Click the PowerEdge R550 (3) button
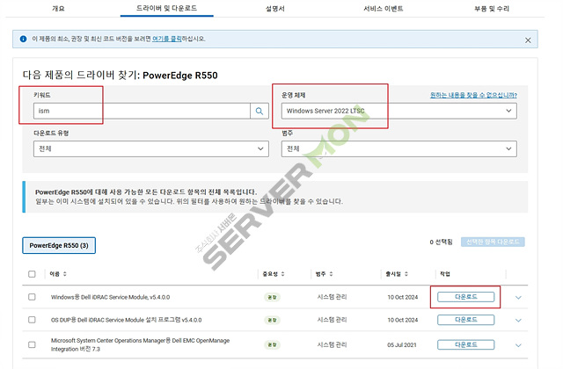Viewport: 563px width, 369px height. click(x=59, y=245)
